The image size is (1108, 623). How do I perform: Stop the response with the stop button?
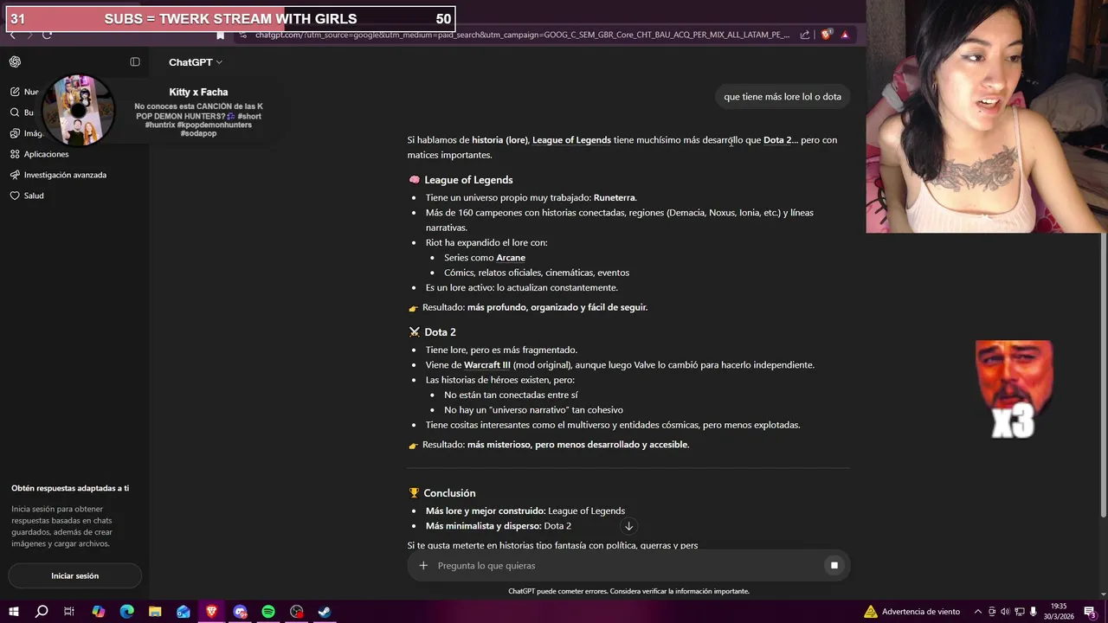click(x=834, y=566)
